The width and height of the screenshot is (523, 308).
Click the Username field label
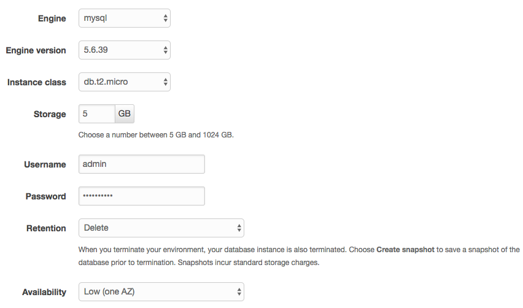[45, 164]
